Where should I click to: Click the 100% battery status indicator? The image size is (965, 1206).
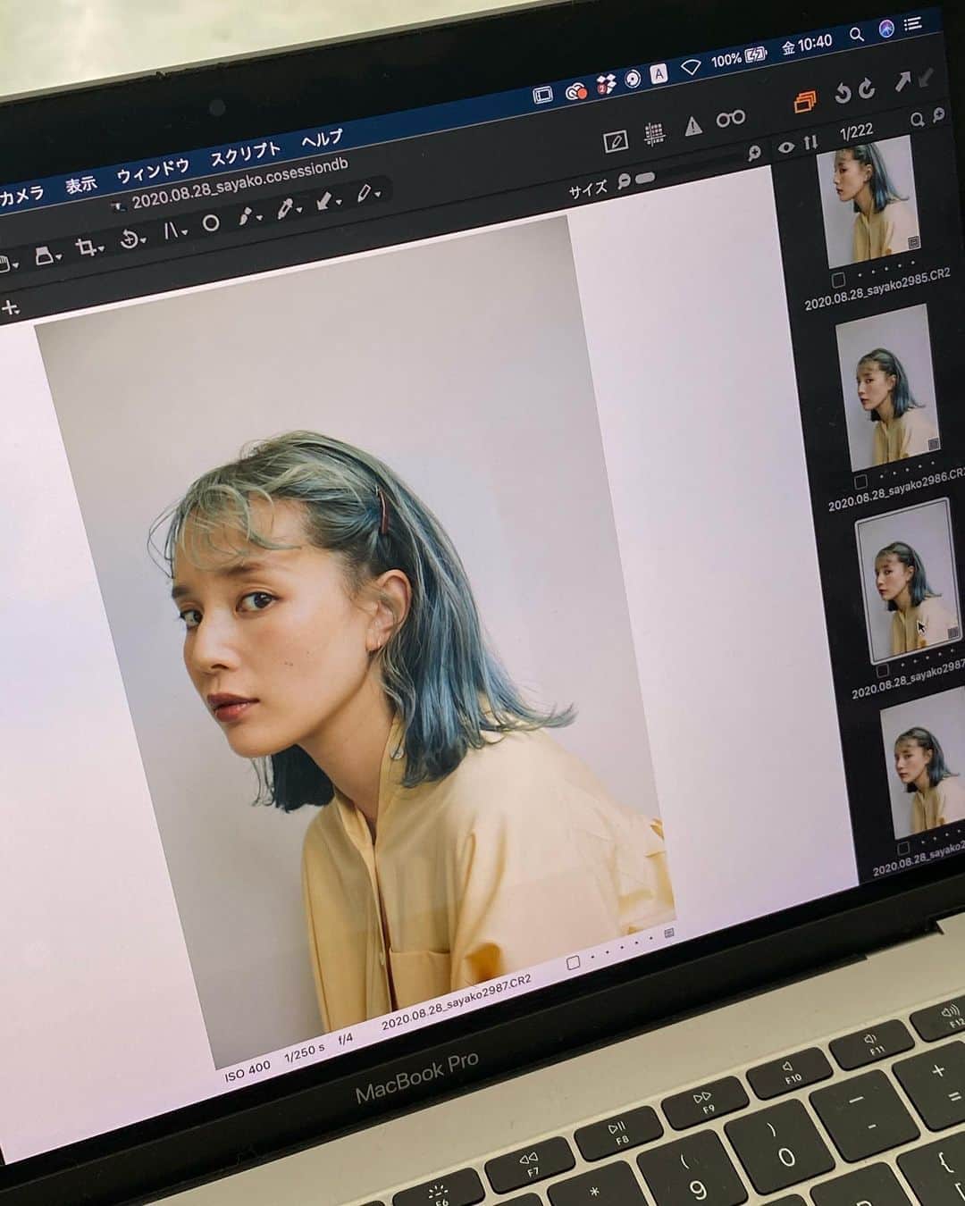pos(738,58)
